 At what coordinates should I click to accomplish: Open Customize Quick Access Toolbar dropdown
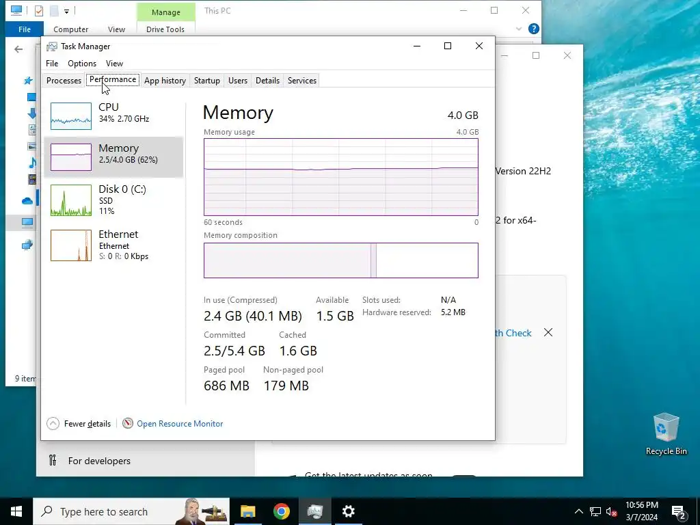point(66,11)
